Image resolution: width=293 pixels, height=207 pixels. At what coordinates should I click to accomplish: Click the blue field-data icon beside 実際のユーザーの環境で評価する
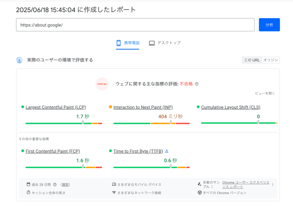pyautogui.click(x=19, y=60)
